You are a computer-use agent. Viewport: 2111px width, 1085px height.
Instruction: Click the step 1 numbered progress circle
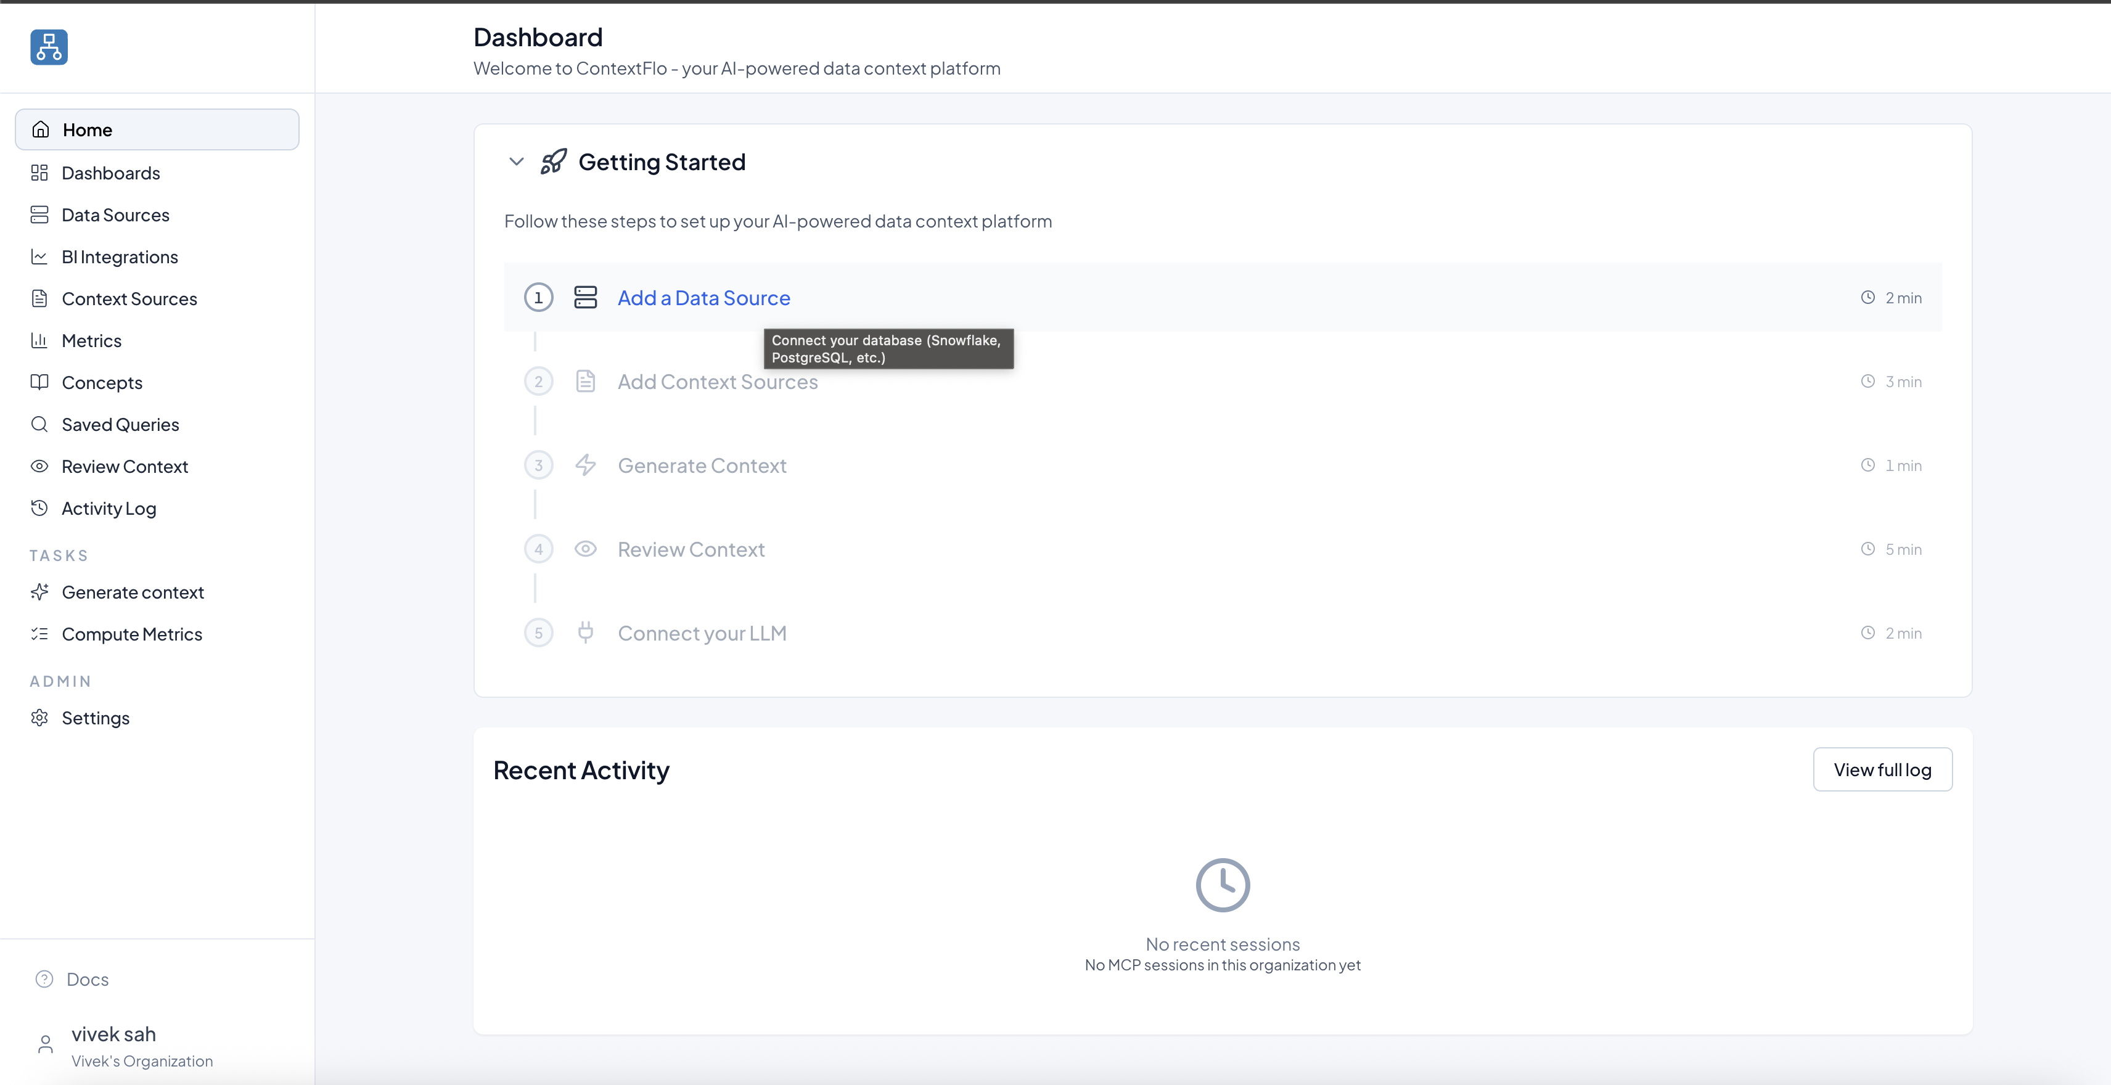pyautogui.click(x=538, y=298)
